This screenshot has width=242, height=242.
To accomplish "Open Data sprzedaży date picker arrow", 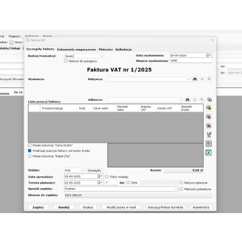I will tap(102, 176).
